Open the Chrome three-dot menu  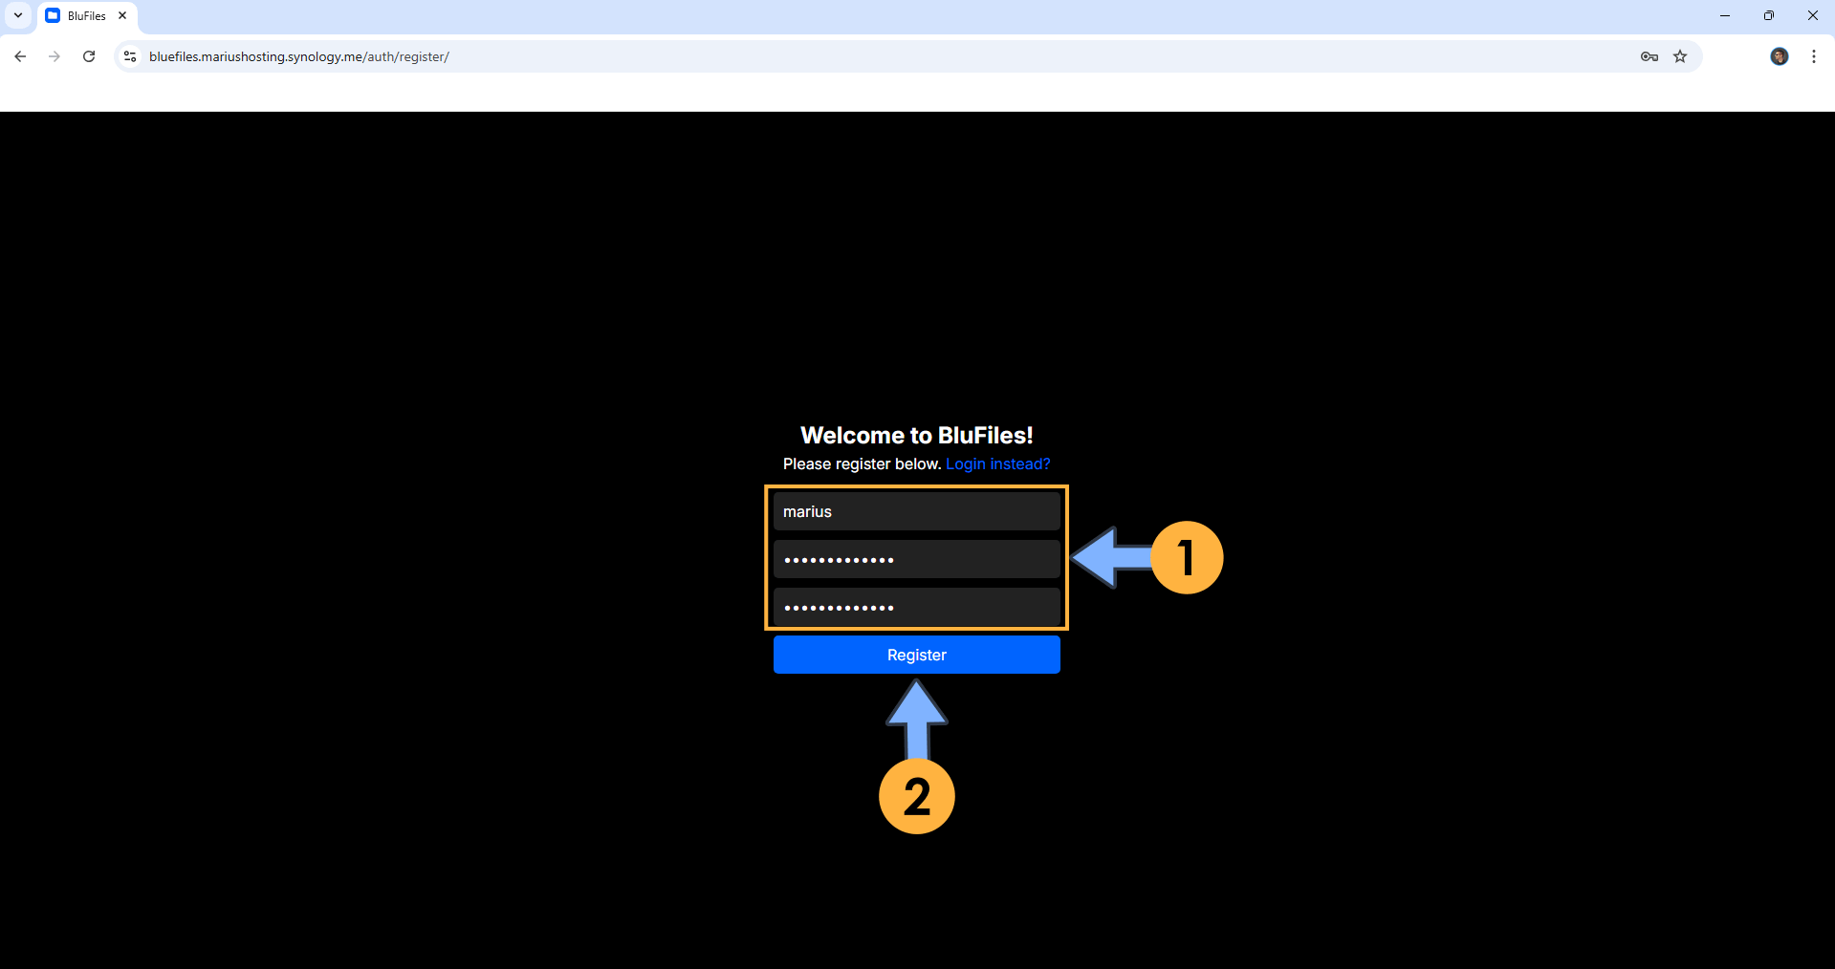pyautogui.click(x=1813, y=56)
